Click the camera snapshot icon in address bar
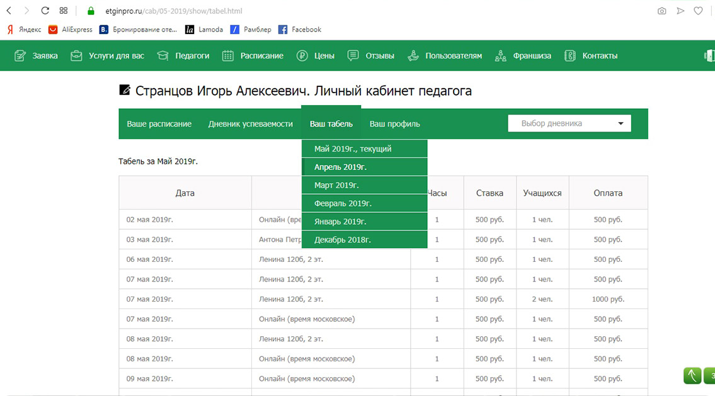 [x=661, y=11]
